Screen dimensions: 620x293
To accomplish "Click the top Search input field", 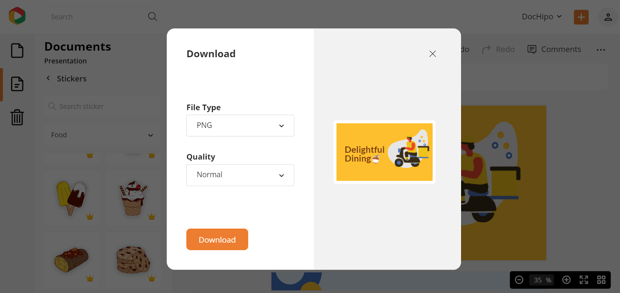I will 103,17.
